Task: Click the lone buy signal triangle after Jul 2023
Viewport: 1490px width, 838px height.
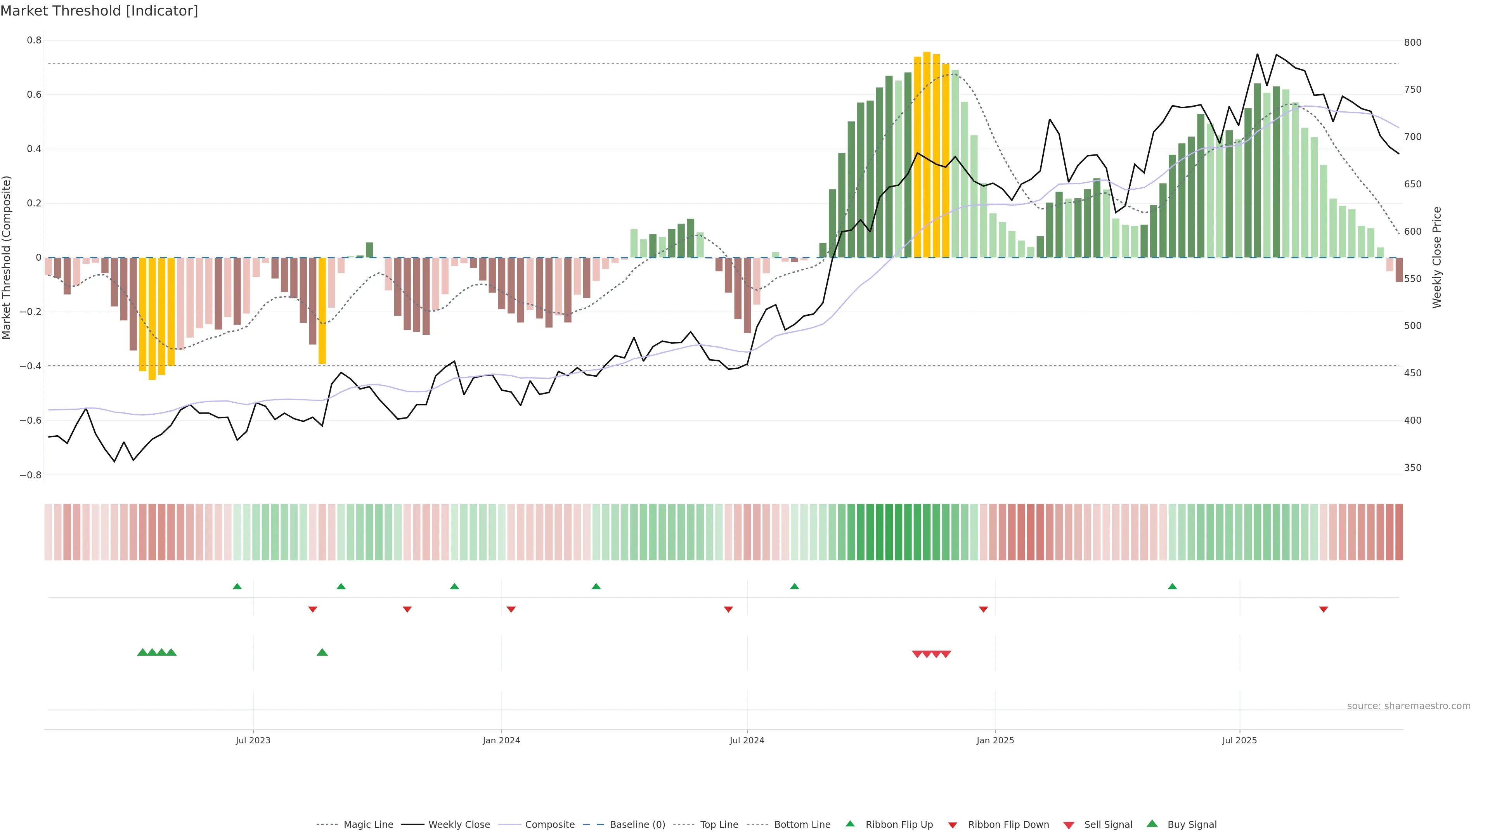Action: click(x=322, y=652)
